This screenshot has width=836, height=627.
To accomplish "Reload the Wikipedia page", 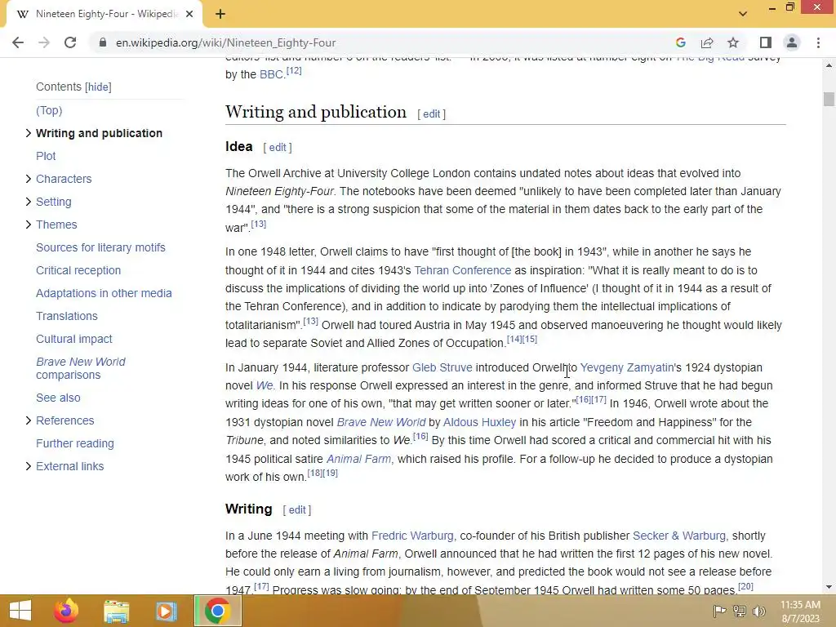I will click(70, 42).
